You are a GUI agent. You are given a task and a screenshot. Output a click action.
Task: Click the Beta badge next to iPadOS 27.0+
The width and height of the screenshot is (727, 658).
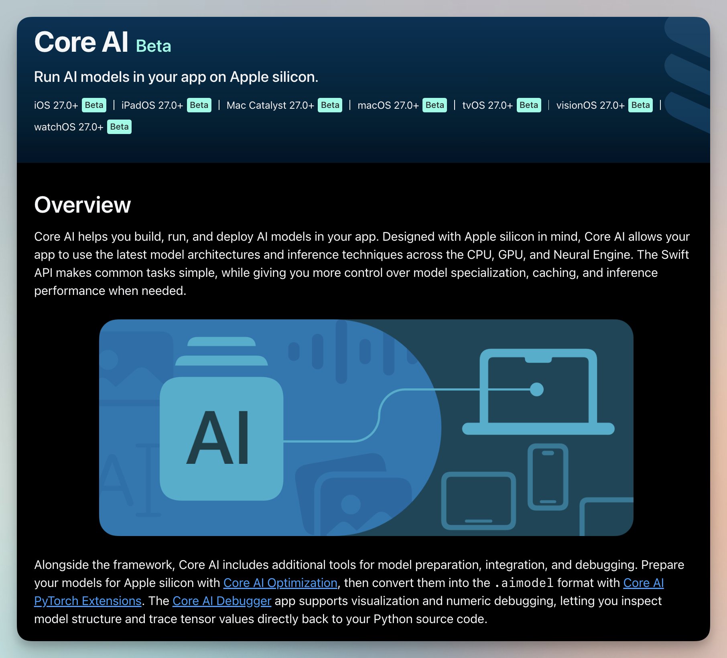click(199, 105)
